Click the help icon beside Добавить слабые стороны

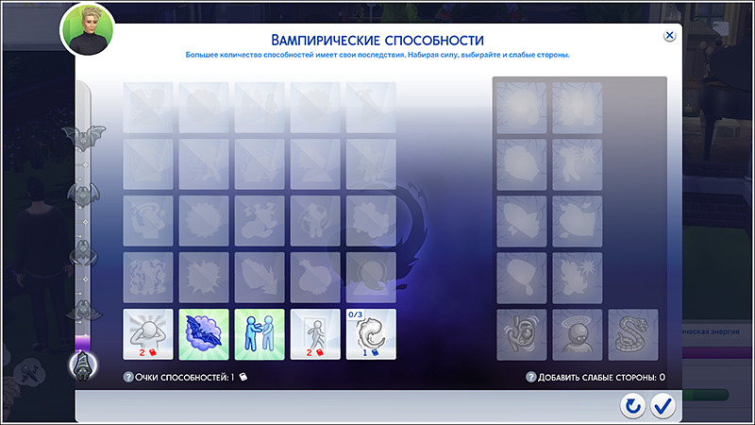coord(530,377)
